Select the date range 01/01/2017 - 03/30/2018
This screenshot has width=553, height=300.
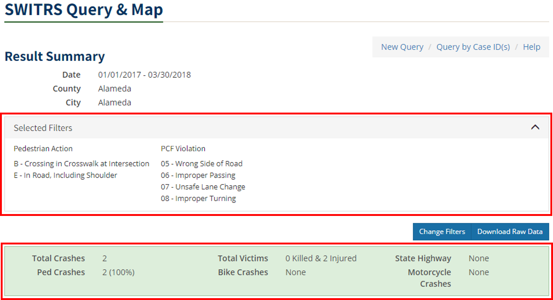[x=144, y=75]
